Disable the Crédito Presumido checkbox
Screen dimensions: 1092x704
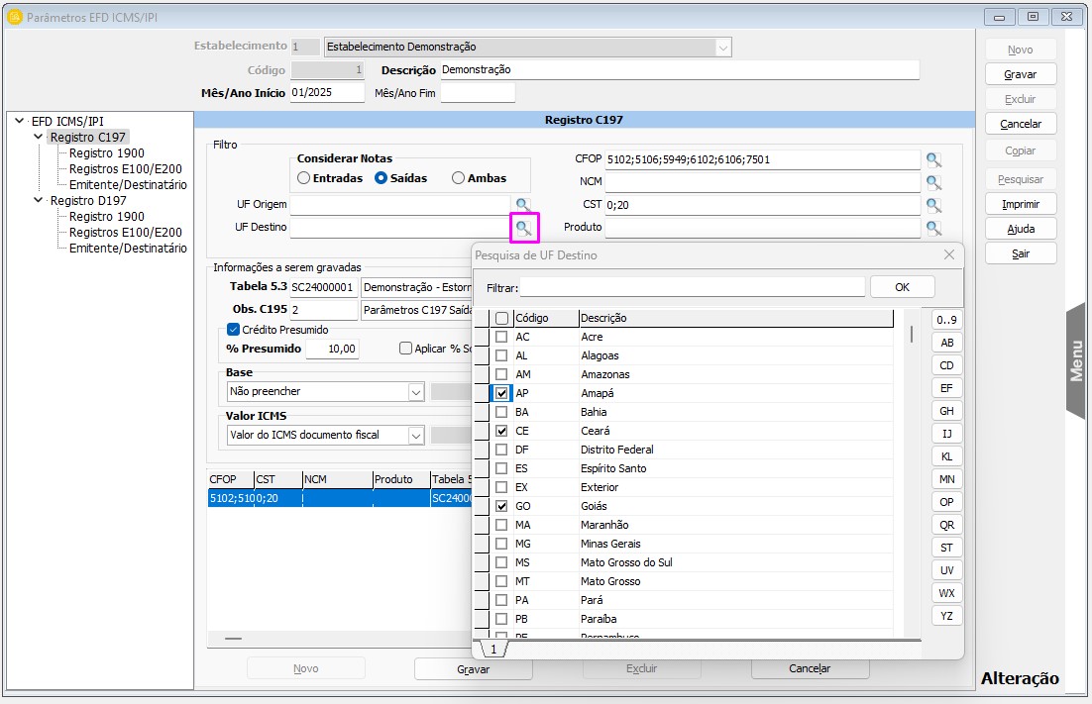[x=234, y=330]
